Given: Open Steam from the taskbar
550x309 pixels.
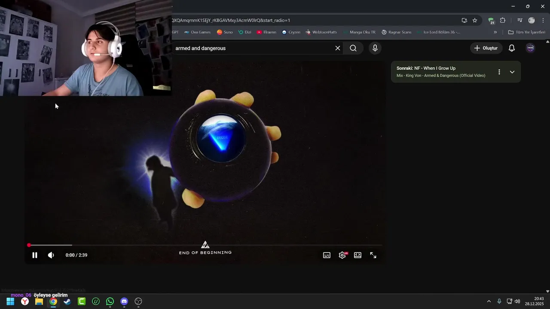Looking at the screenshot, I should (x=67, y=301).
